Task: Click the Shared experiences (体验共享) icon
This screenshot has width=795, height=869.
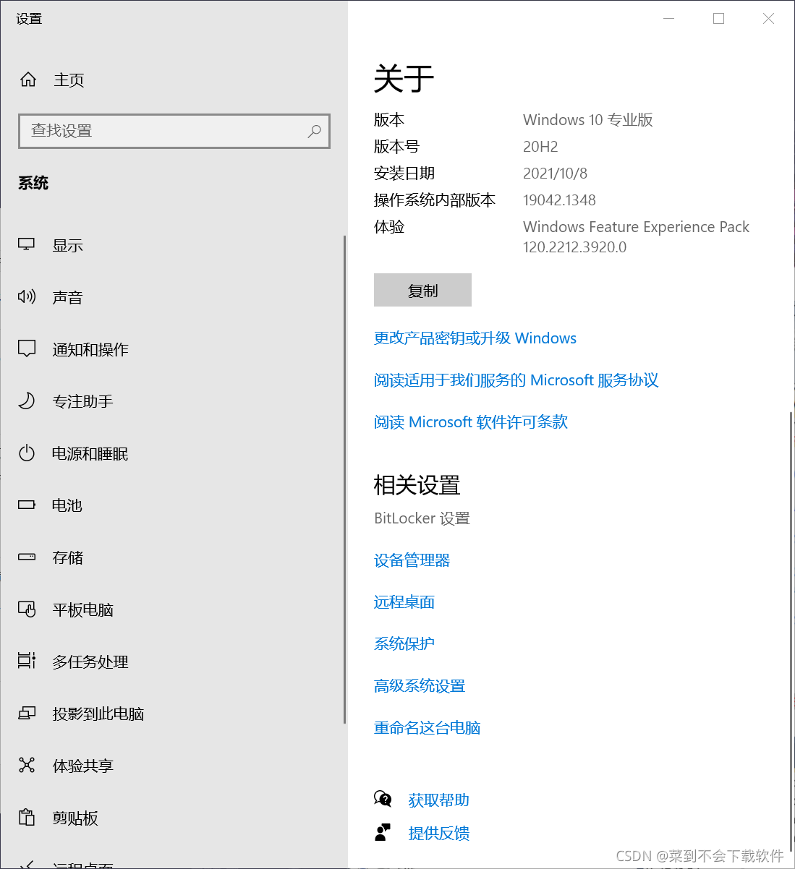Action: point(27,765)
